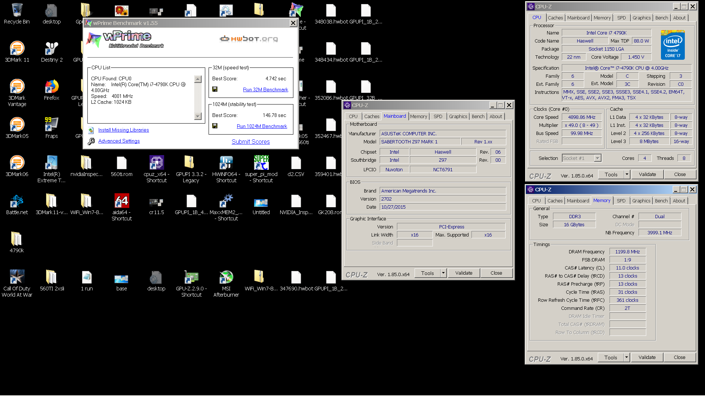Click the HWBOT.org logo in wPrime
The height and width of the screenshot is (396, 705).
point(249,39)
